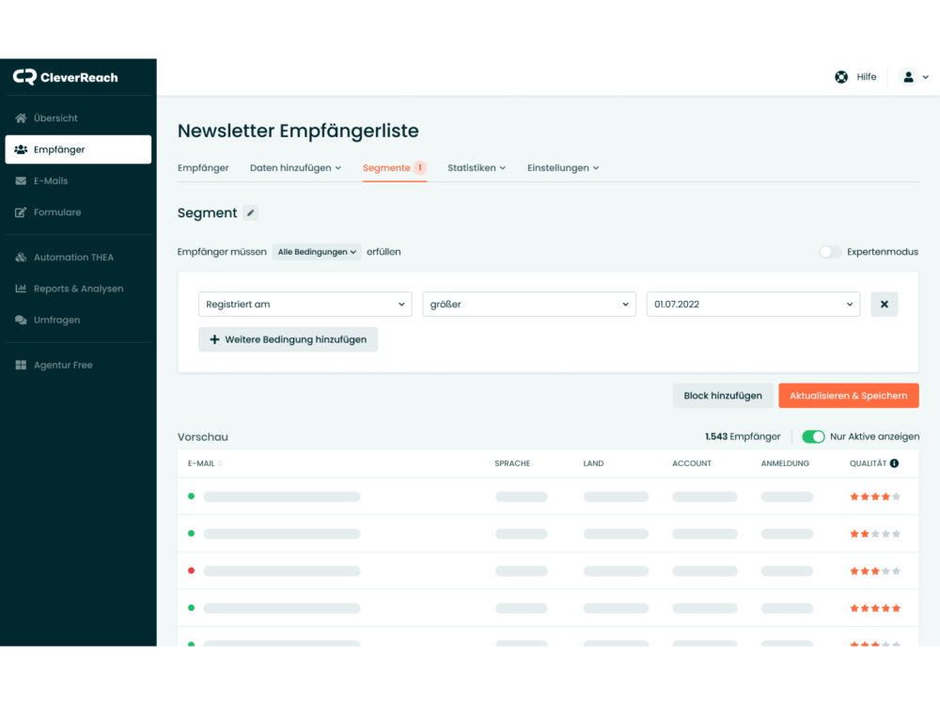Click the CleverReach logo
The width and height of the screenshot is (940, 705).
click(x=66, y=77)
